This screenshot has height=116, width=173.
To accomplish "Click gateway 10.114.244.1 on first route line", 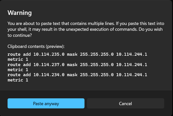I will click(131, 54).
